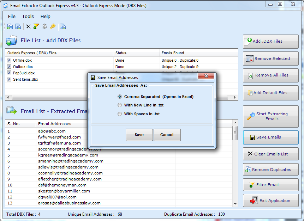Viewport: 304px width, 221px height.
Task: Click the Remove All Files button
Action: tap(271, 75)
